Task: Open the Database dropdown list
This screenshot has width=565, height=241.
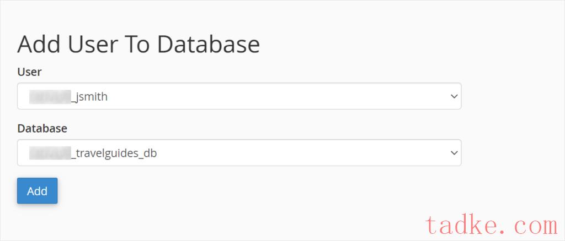Action: (x=239, y=152)
